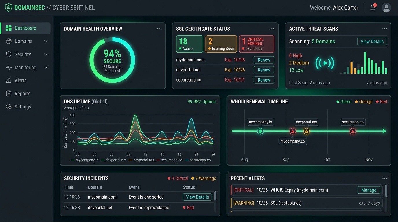The height and width of the screenshot is (222, 398).
Task: Open the Dashboard menu item
Action: (25, 28)
